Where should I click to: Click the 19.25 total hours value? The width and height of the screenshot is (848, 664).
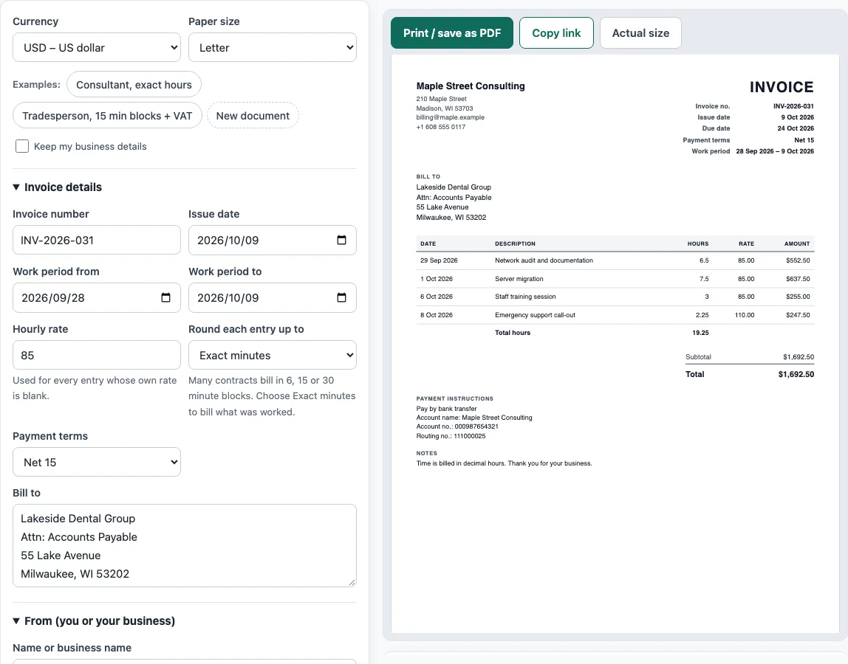click(700, 333)
